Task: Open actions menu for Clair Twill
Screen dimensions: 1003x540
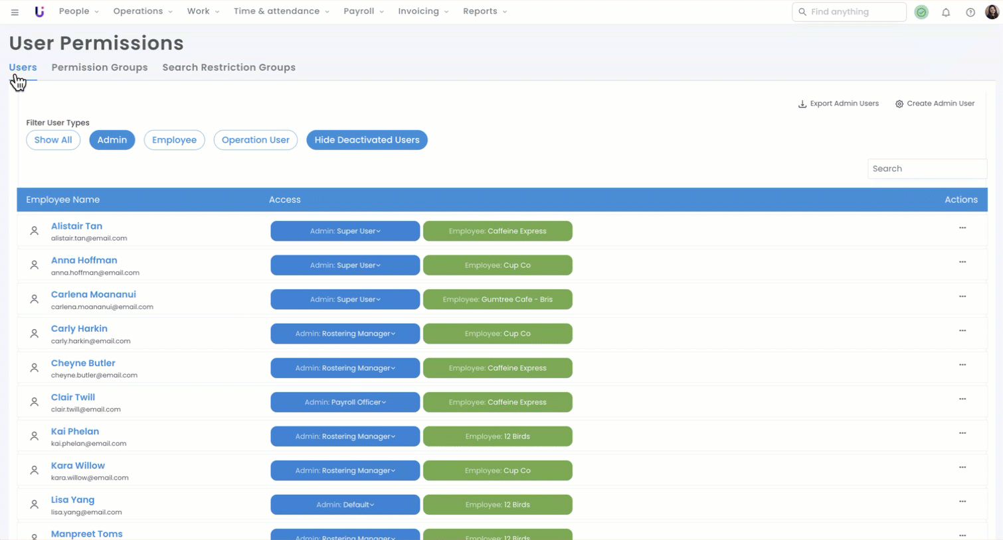Action: point(962,399)
